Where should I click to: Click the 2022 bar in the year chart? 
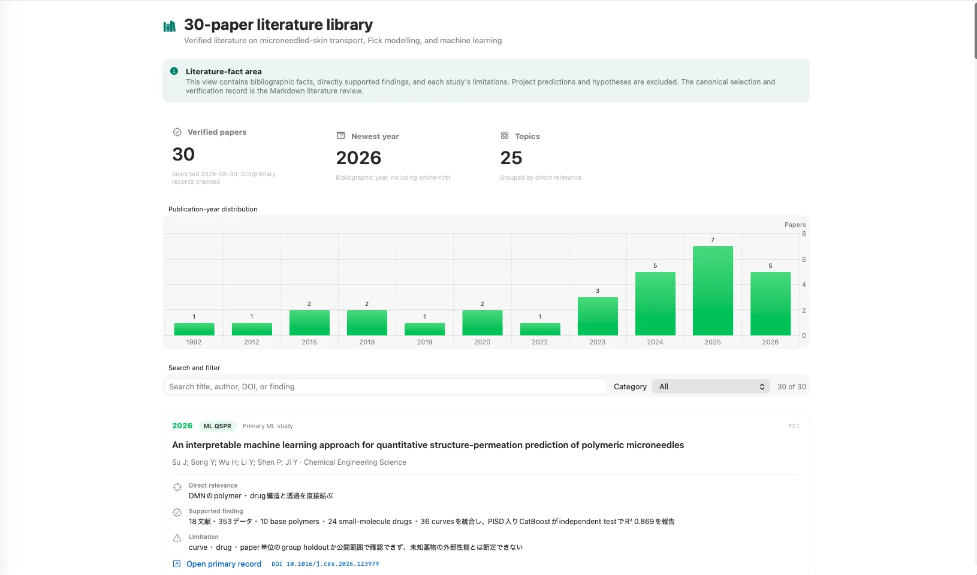pos(540,329)
